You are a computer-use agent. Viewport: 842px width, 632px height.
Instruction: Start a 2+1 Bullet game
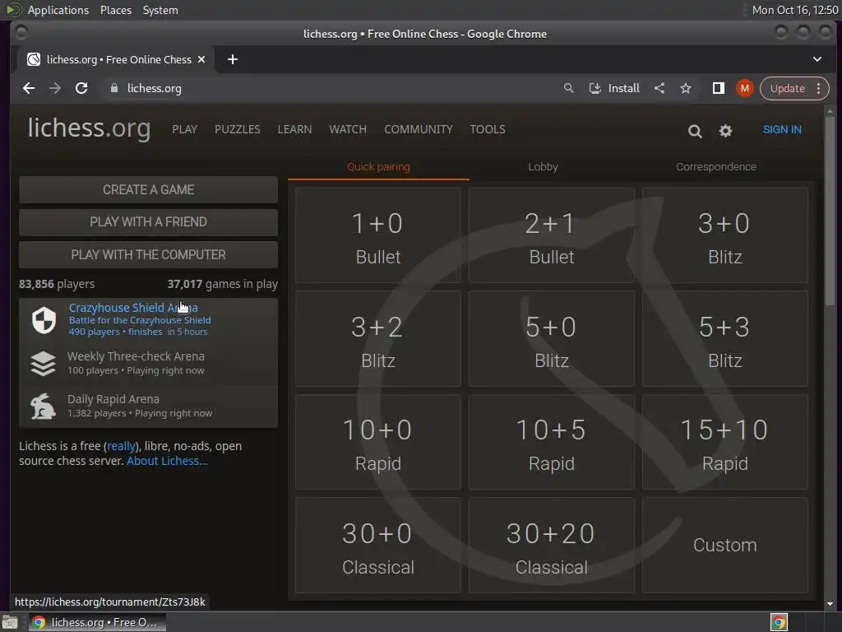[552, 235]
